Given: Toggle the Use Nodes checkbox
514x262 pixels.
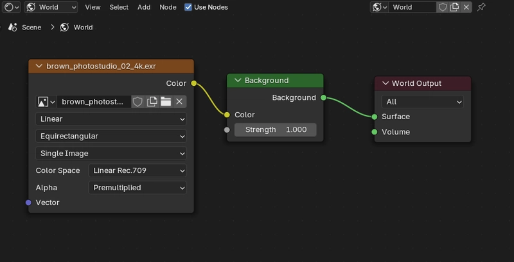Looking at the screenshot, I should tap(188, 7).
